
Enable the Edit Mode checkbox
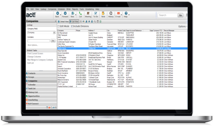coord(58,26)
